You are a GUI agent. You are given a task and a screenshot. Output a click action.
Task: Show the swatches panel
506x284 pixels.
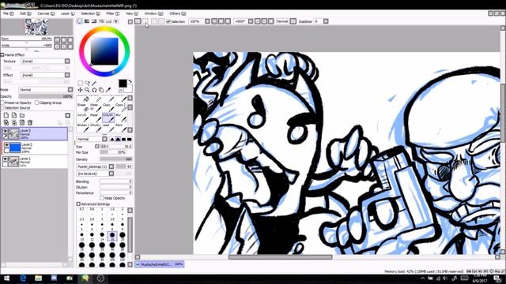coord(108,21)
